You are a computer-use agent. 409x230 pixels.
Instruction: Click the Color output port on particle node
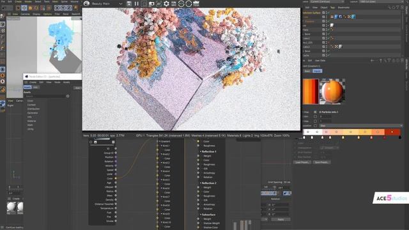click(x=116, y=178)
